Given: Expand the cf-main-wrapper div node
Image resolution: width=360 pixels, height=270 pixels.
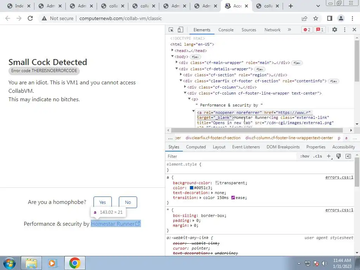Looking at the screenshot, I should (176, 63).
